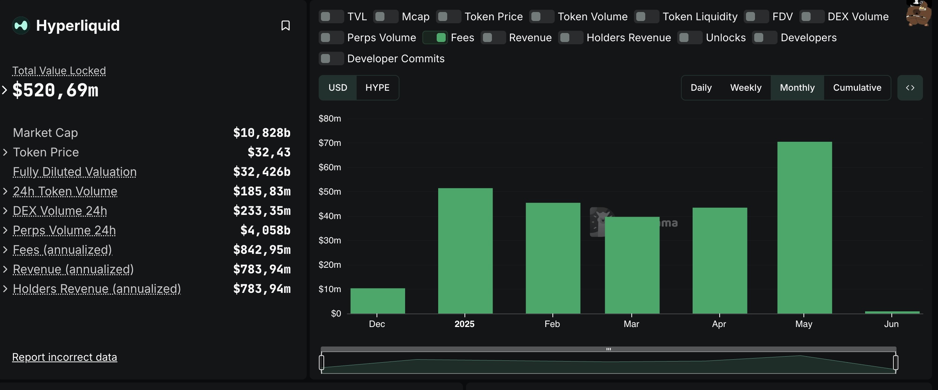Enable the TVL chart toggle

(331, 16)
